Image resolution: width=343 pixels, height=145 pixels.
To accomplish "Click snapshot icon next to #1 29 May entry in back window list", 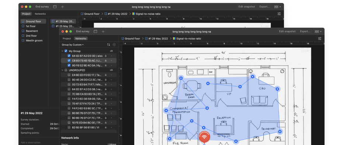I will [x=53, y=21].
